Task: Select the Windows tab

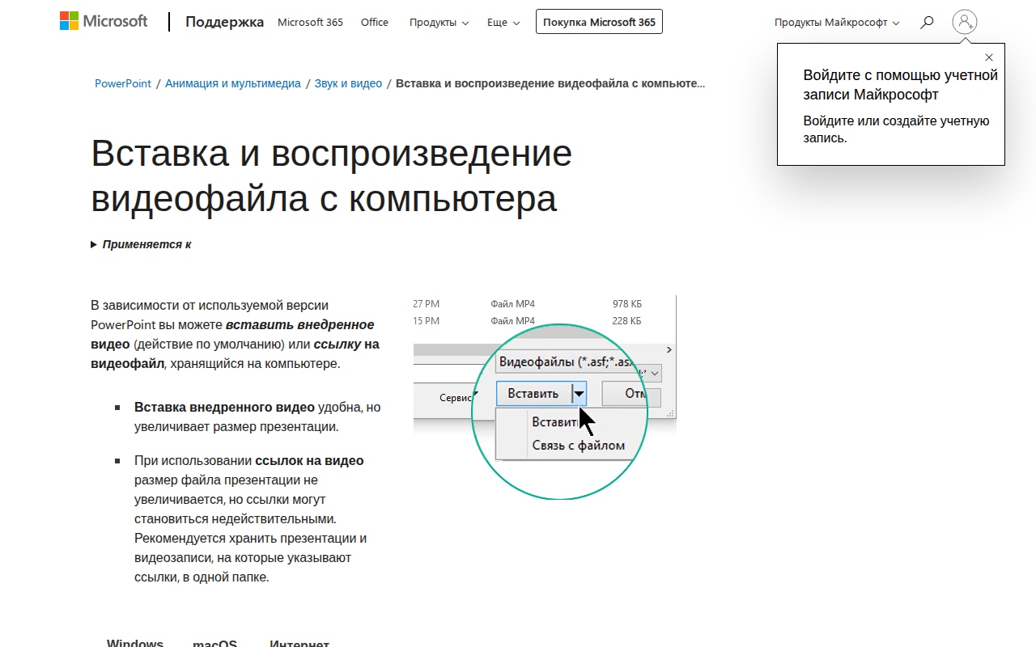Action: click(x=135, y=644)
